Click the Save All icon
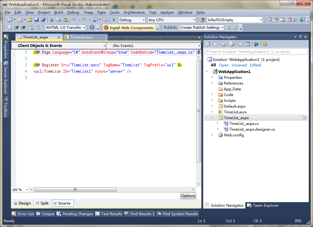 coord(43,20)
